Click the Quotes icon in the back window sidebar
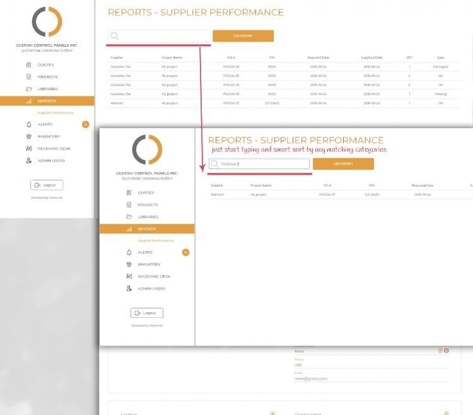Screen dimensions: 473x415 (x=28, y=65)
